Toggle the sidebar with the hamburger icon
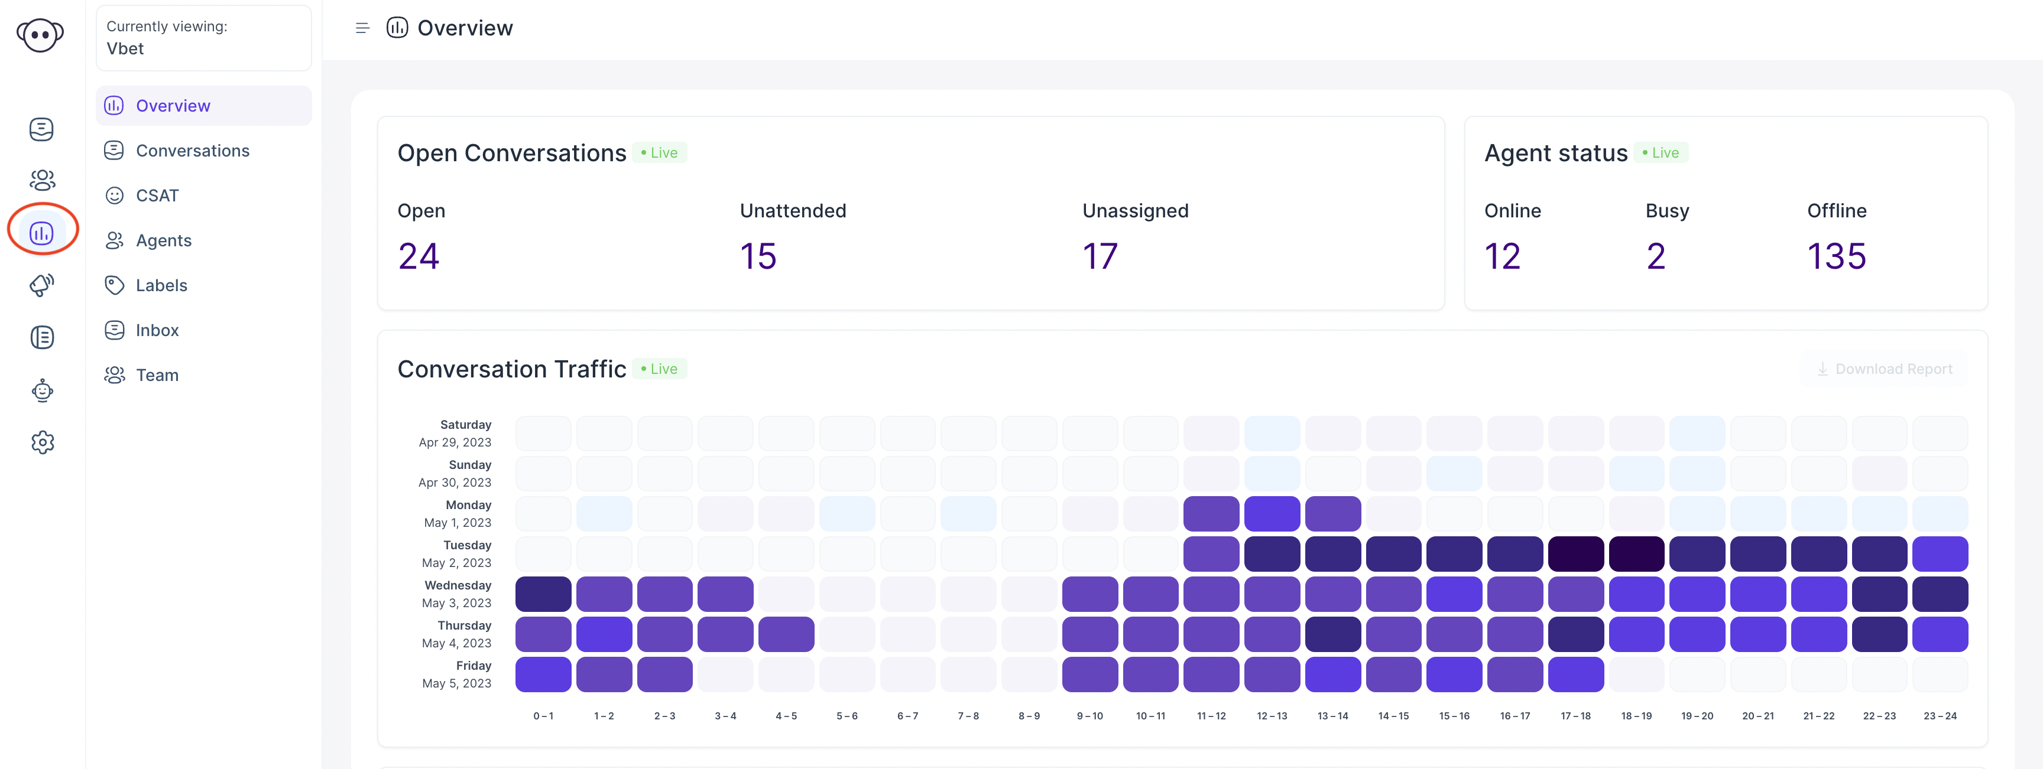2043x769 pixels. pos(362,28)
